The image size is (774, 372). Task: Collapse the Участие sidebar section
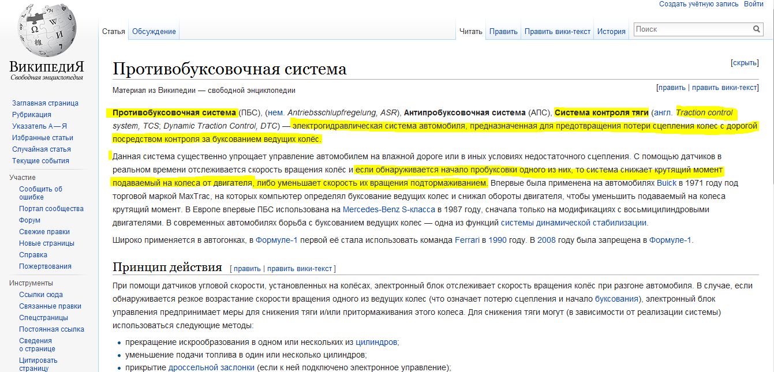[23, 178]
